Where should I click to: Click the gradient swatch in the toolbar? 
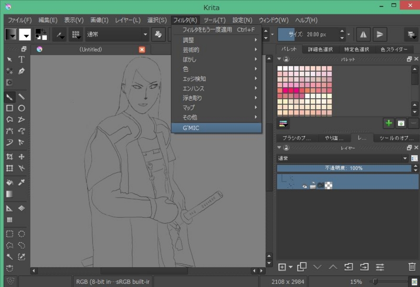[11, 34]
